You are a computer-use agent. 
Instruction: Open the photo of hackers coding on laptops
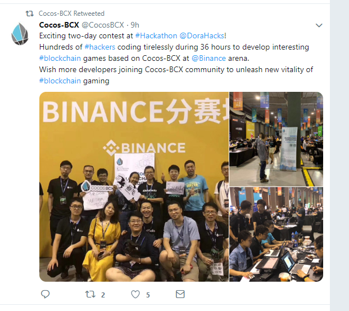[276, 234]
